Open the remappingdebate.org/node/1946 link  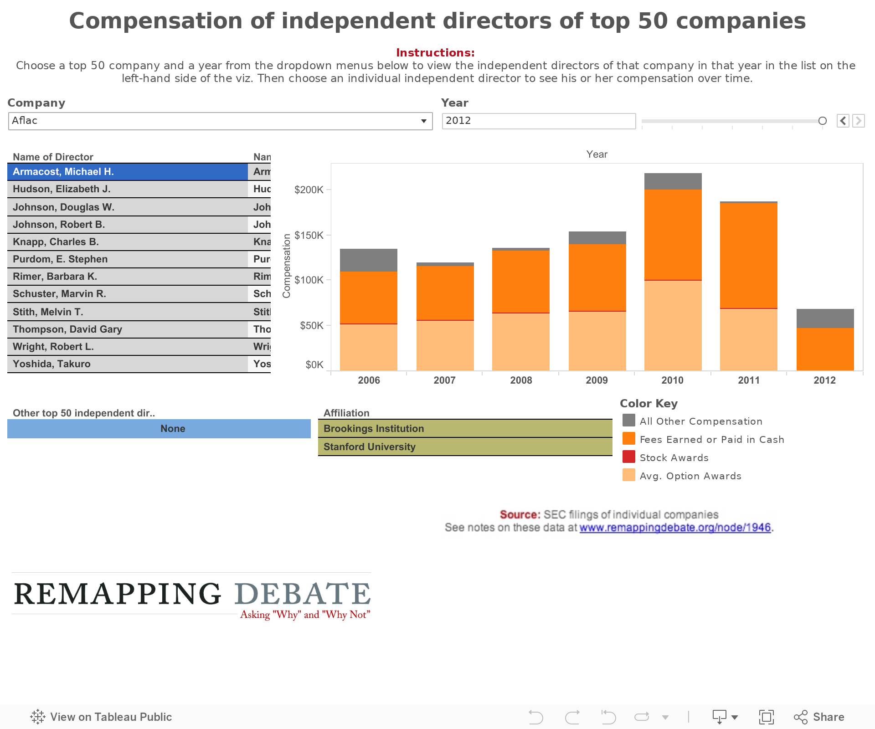point(675,527)
